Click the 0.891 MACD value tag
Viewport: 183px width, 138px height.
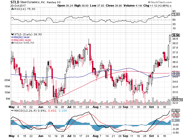click(x=176, y=110)
